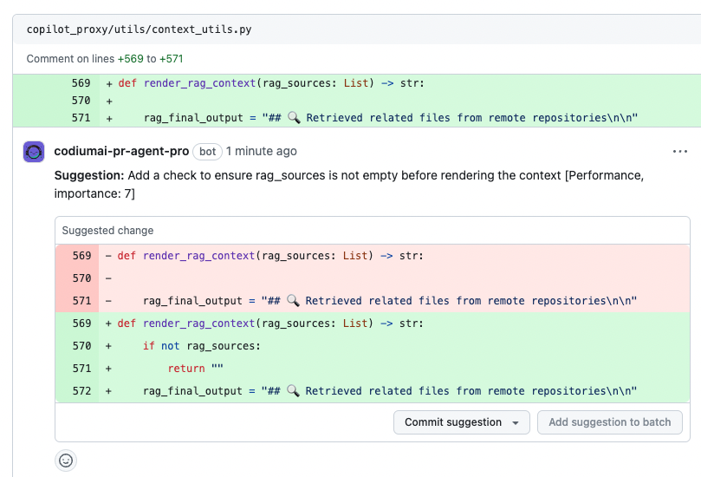Click the "1 minute ago" timestamp

261,151
